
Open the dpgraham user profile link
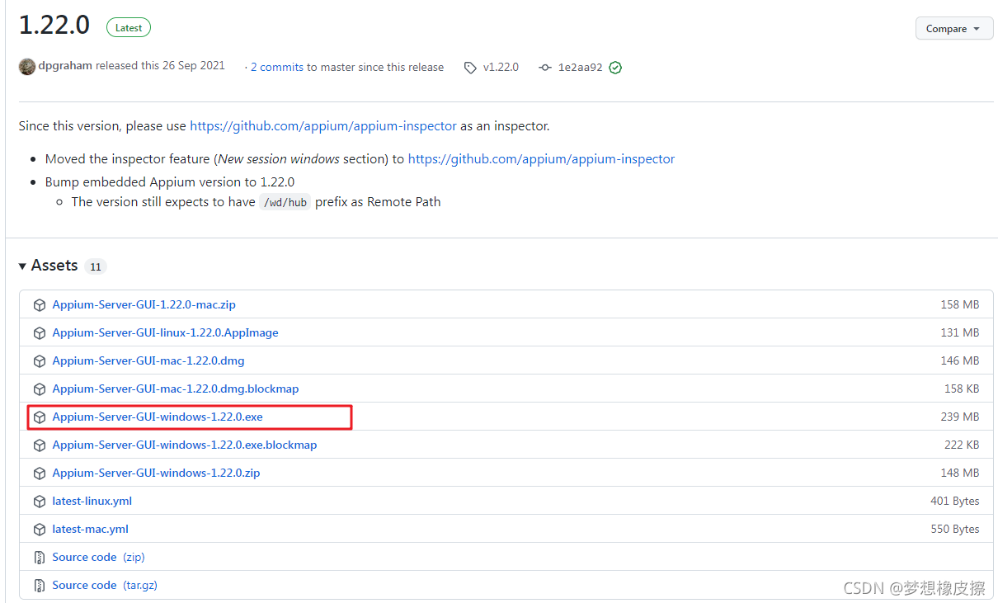tap(65, 66)
